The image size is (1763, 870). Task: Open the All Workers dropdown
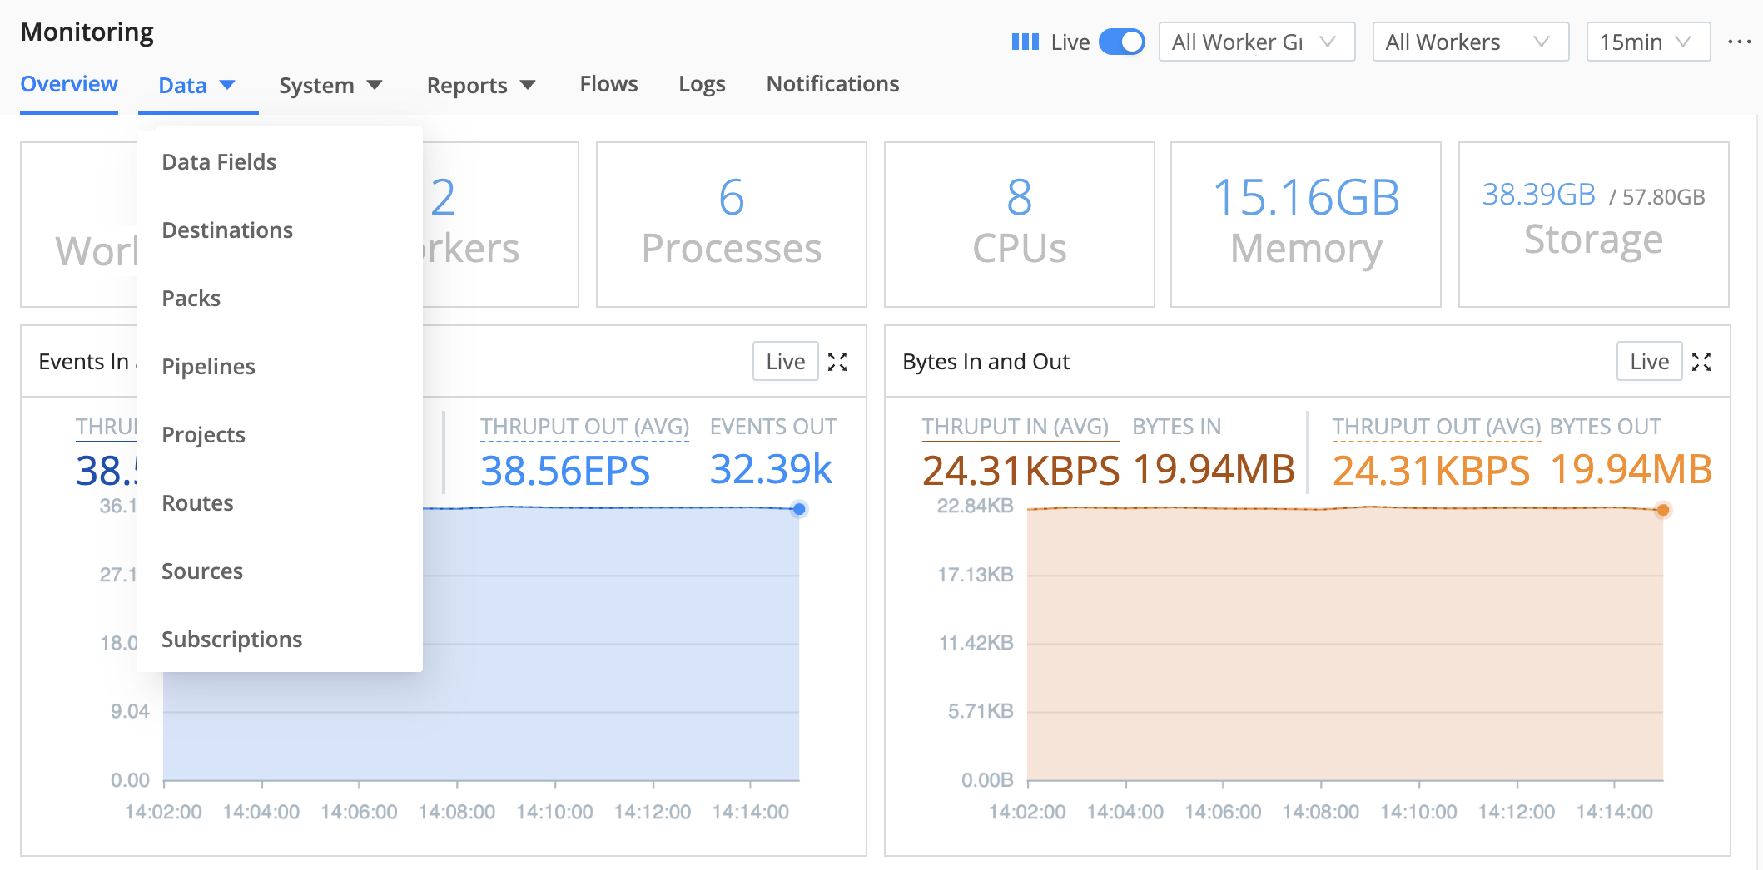(1470, 41)
